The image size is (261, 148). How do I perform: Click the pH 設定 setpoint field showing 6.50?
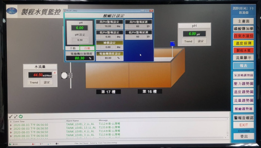click(x=80, y=40)
